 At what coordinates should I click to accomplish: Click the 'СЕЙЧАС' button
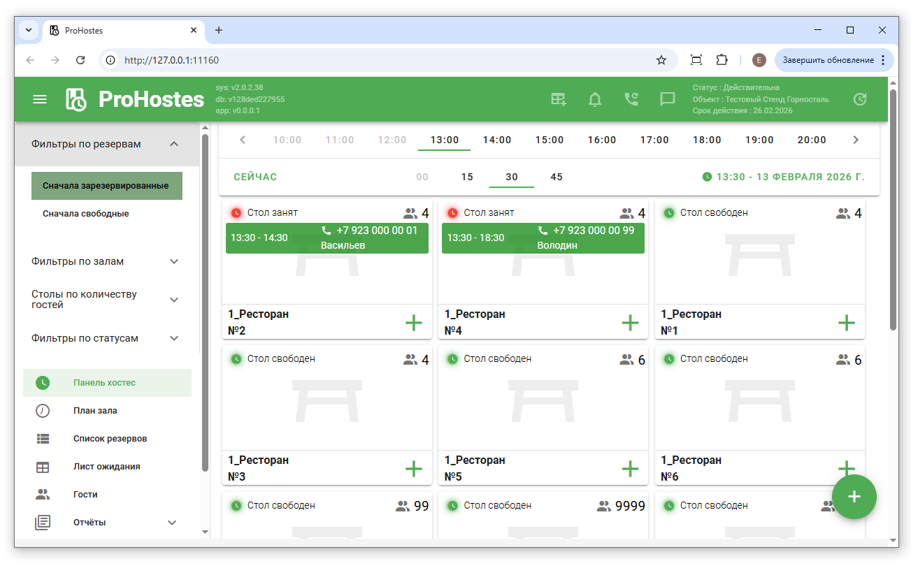(255, 177)
